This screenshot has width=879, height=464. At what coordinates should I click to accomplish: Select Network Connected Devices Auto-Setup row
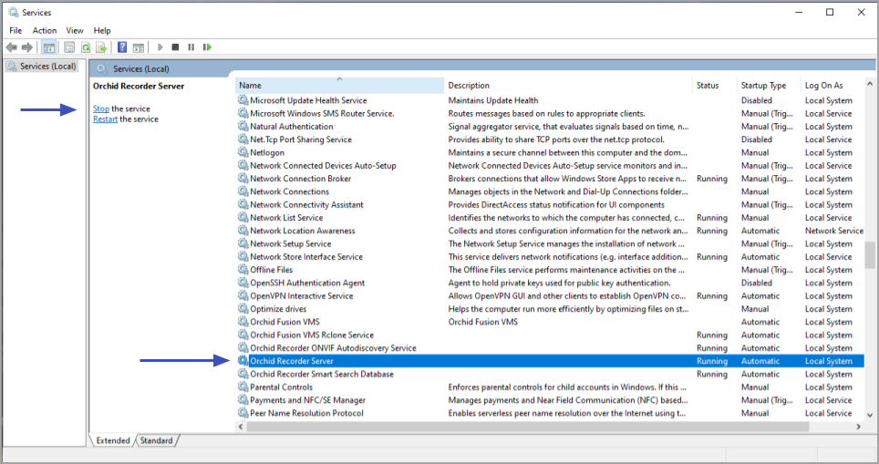549,165
